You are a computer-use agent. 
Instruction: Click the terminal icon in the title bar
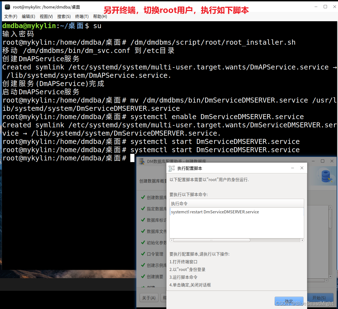(x=7, y=7)
